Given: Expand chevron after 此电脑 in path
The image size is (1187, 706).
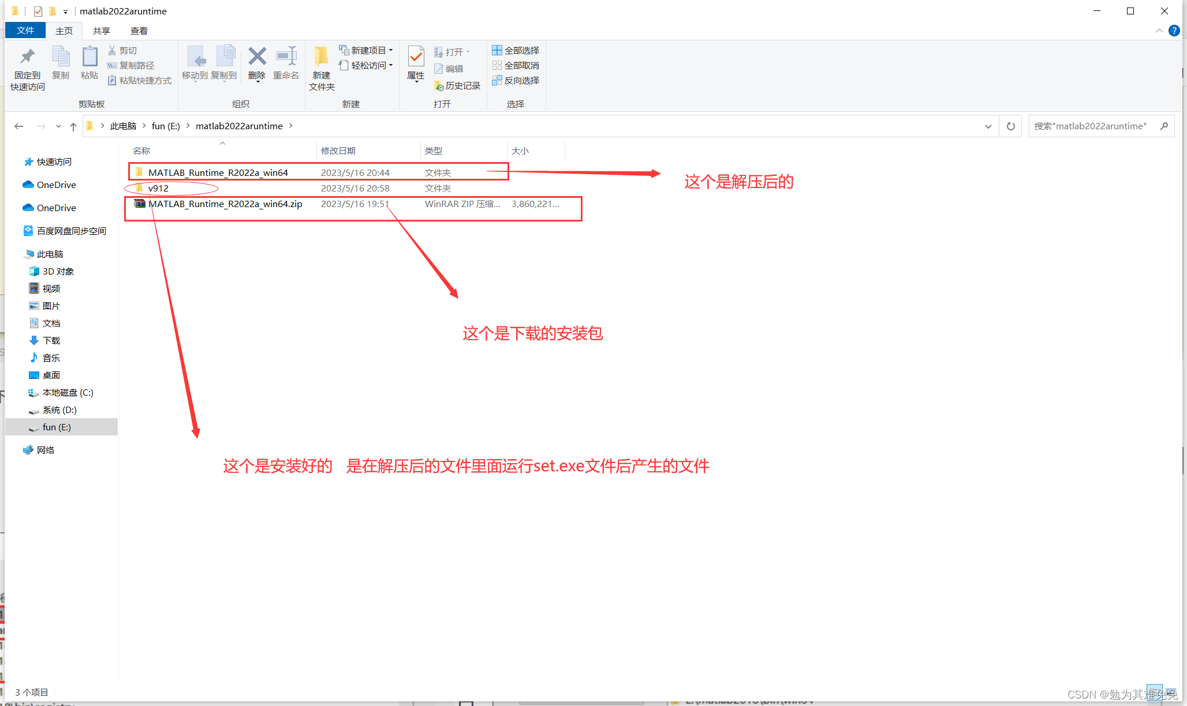Looking at the screenshot, I should pos(144,126).
